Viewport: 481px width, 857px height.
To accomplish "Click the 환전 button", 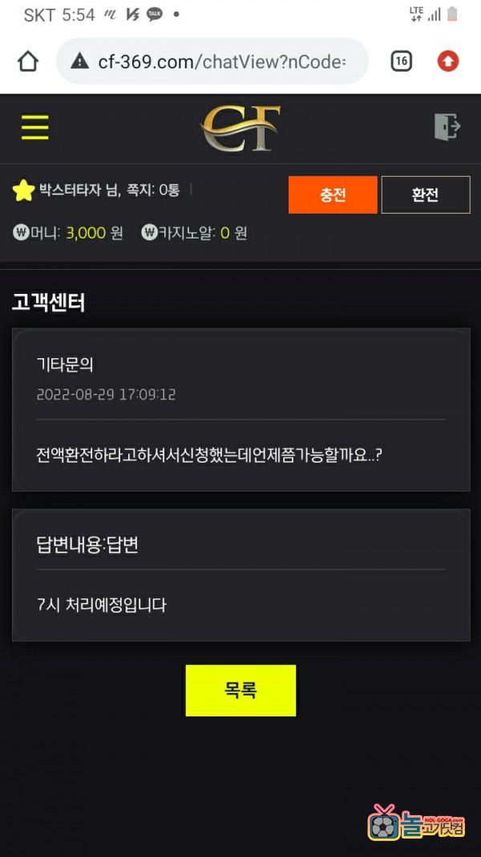I will [x=426, y=194].
